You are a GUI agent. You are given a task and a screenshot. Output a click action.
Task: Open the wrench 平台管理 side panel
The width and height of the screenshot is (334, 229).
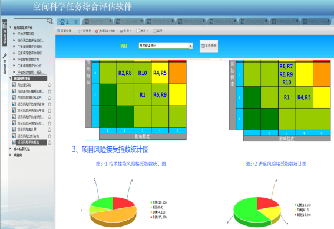tap(5, 63)
